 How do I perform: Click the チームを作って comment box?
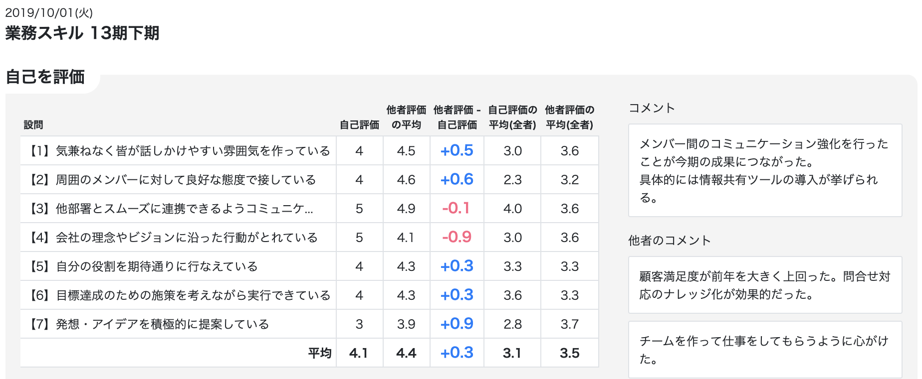coord(765,350)
